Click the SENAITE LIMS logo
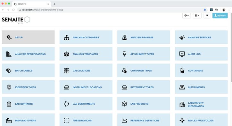The width and height of the screenshot is (232, 126). coord(16,20)
